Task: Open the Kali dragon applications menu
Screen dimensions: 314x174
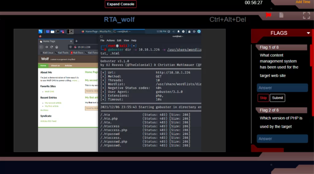Action: tap(40, 32)
